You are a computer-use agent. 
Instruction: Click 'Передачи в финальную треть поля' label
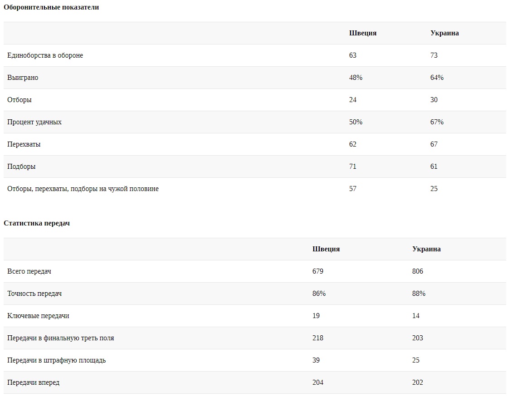coord(61,338)
